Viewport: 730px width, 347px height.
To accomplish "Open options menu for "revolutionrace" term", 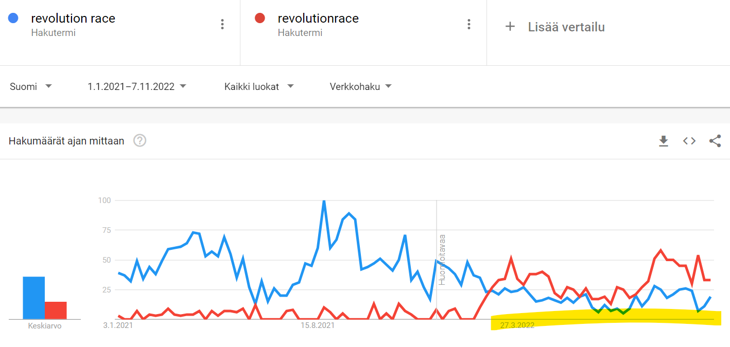I will point(468,24).
